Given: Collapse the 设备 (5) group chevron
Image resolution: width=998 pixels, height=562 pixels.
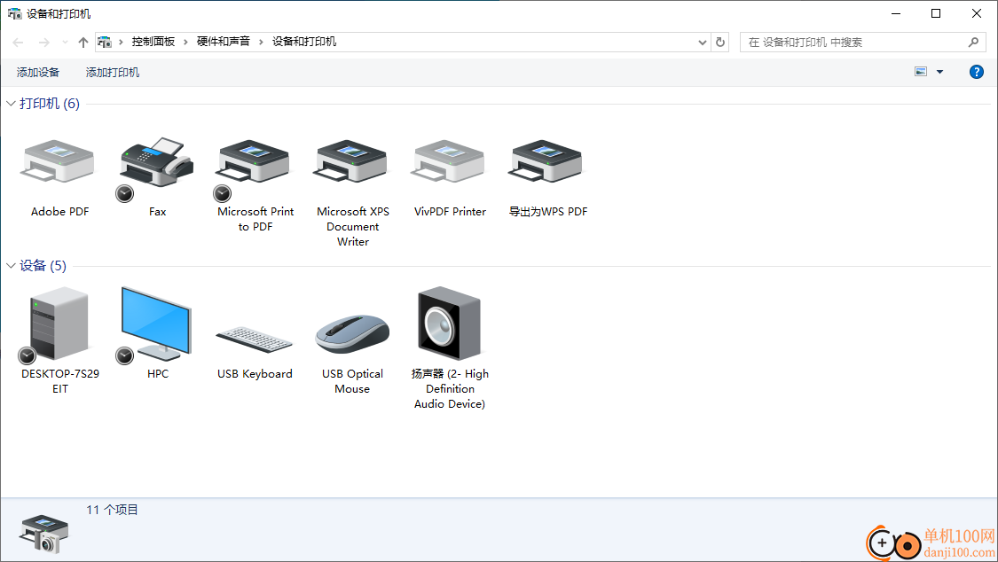Looking at the screenshot, I should 11,265.
